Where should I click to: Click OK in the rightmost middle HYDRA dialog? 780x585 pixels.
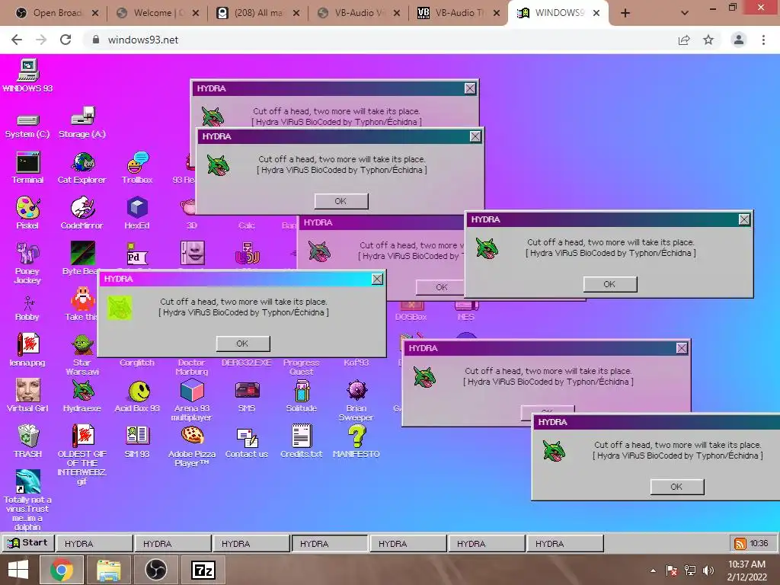tap(610, 284)
